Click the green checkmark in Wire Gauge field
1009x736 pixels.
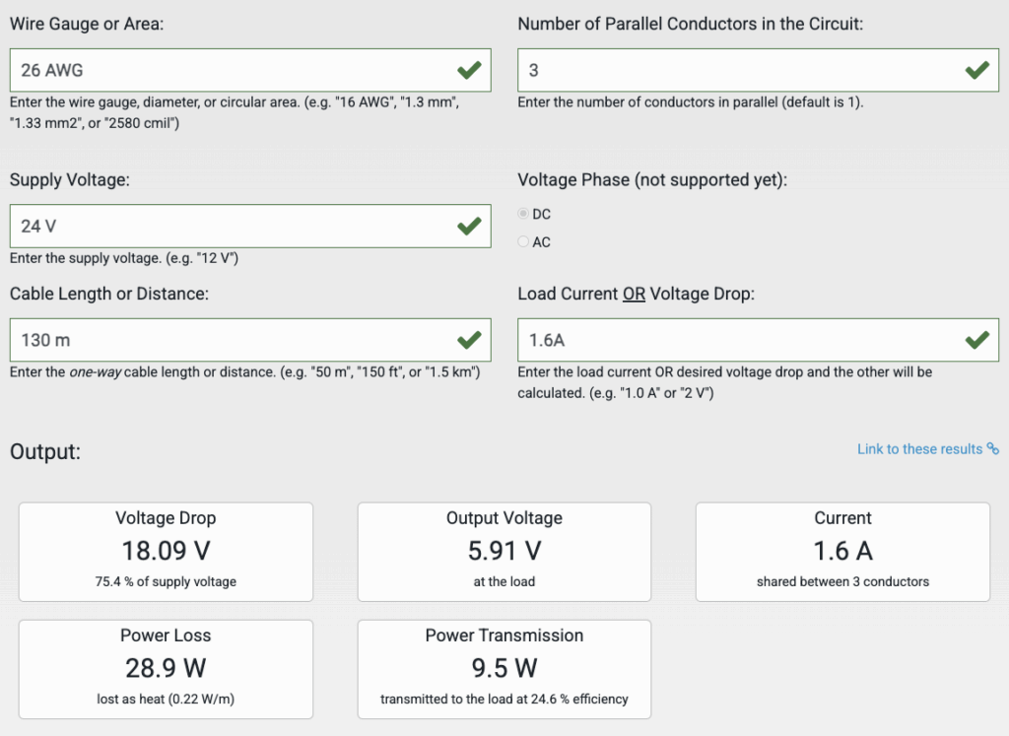pos(469,70)
